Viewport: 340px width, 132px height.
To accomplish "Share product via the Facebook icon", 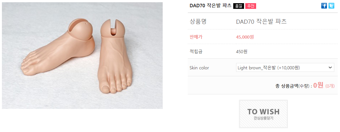I will [324, 6].
